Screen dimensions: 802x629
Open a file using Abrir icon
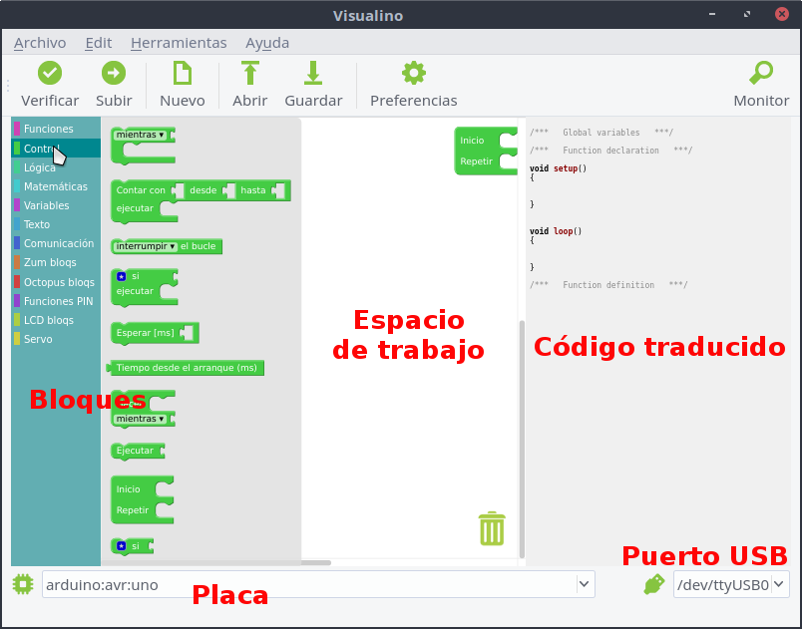click(x=249, y=74)
